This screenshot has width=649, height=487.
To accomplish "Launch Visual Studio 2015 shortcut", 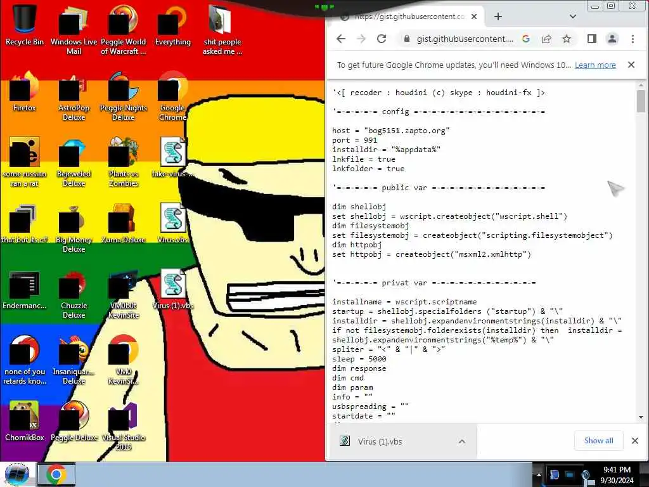I will (124, 427).
